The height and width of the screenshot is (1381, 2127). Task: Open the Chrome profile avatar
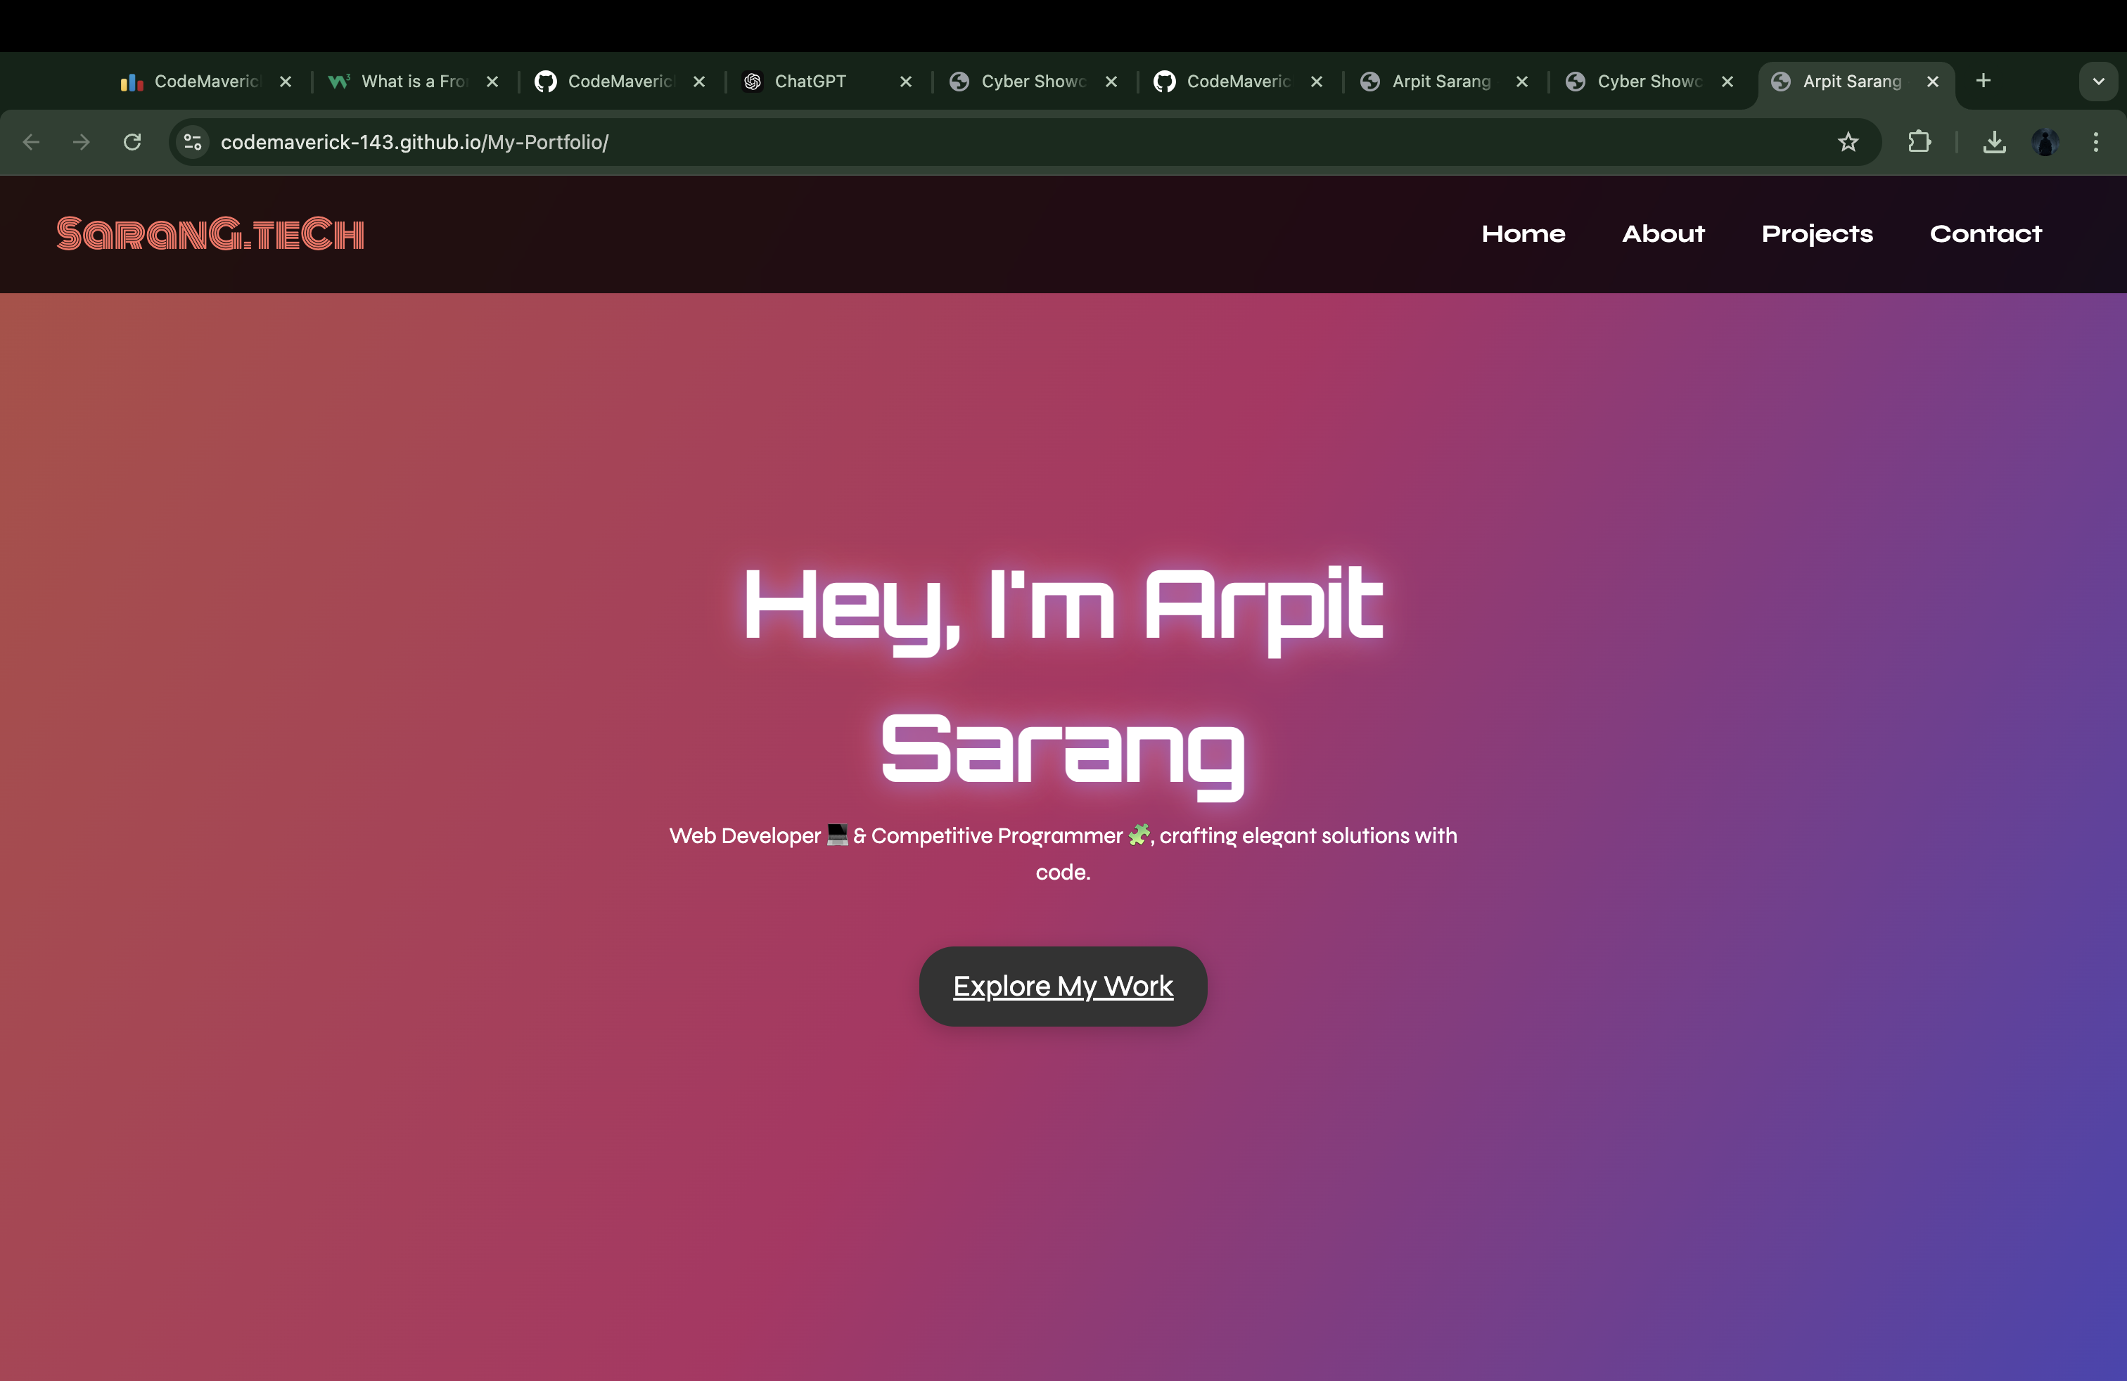(x=2045, y=142)
